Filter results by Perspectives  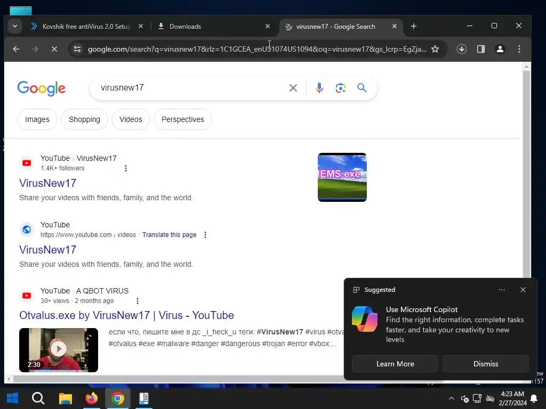coord(183,119)
